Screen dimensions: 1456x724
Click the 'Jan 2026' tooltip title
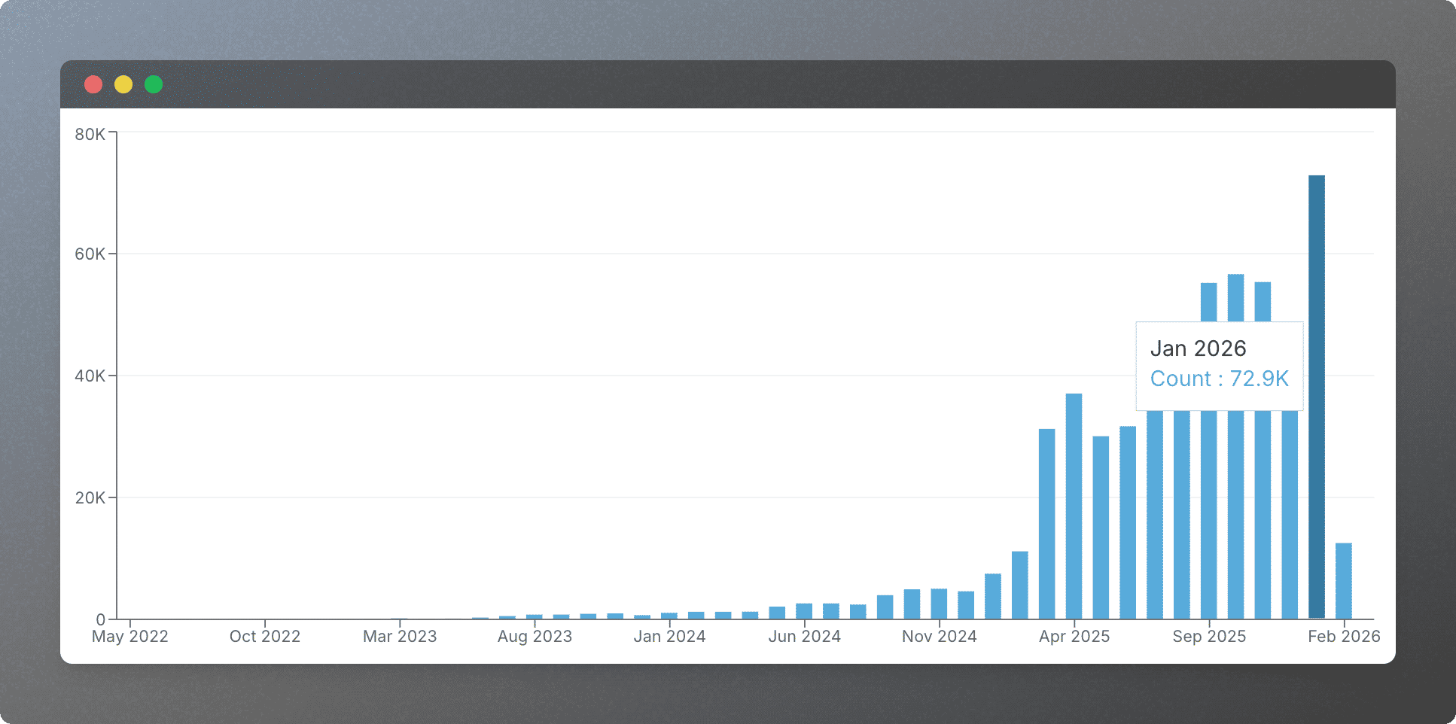(1198, 348)
